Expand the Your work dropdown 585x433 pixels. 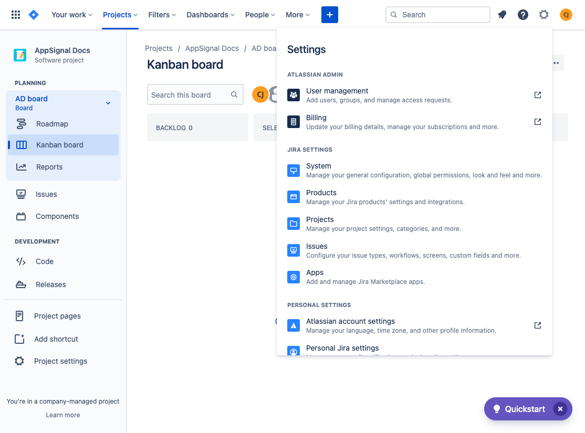click(72, 15)
